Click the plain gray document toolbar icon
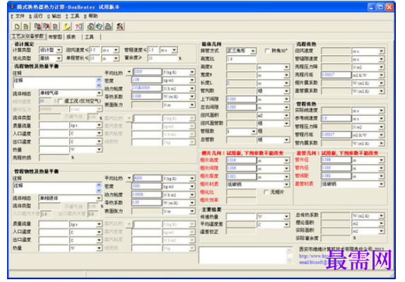Image resolution: width=405 pixels, height=282 pixels. tap(56, 26)
